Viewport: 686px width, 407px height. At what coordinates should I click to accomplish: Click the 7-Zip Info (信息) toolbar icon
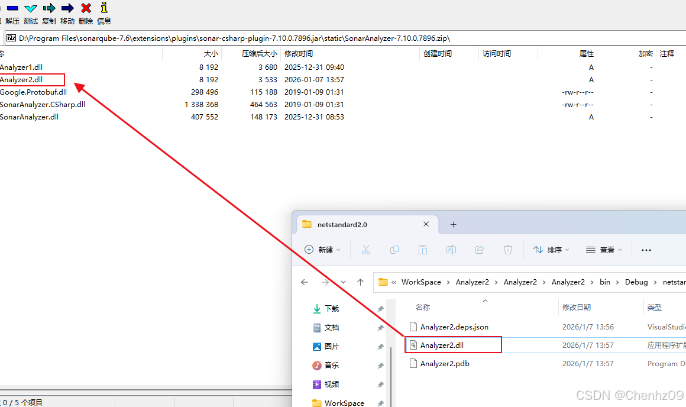[104, 8]
